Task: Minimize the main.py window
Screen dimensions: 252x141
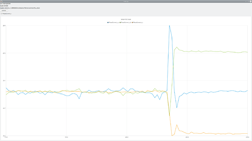Action: click(x=246, y=1)
